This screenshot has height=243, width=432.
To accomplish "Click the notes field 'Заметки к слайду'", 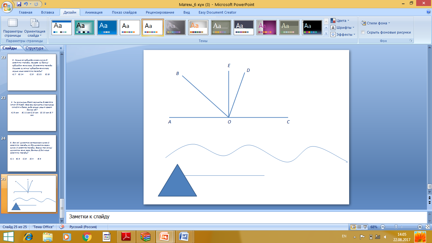I will click(247, 217).
